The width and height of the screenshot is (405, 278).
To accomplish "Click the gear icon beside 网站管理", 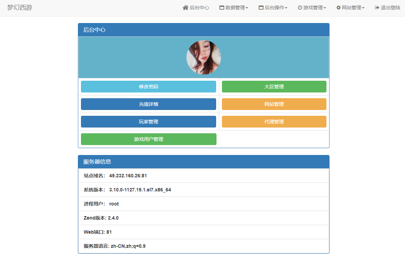I will pyautogui.click(x=338, y=8).
